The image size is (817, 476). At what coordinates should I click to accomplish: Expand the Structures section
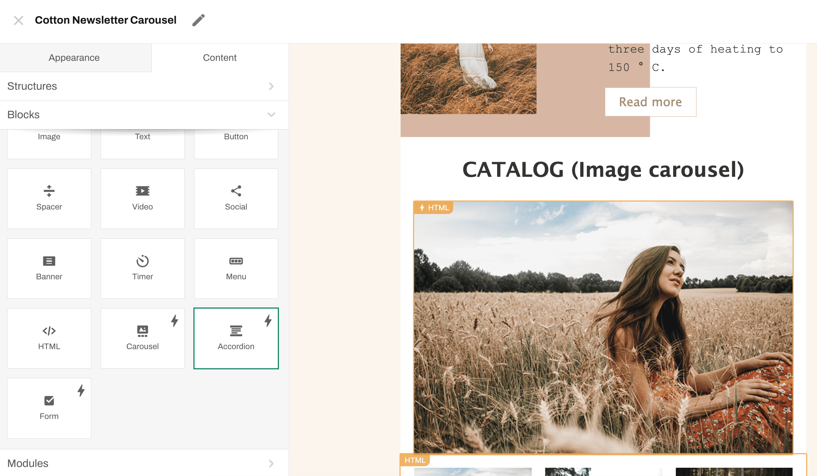pos(144,86)
